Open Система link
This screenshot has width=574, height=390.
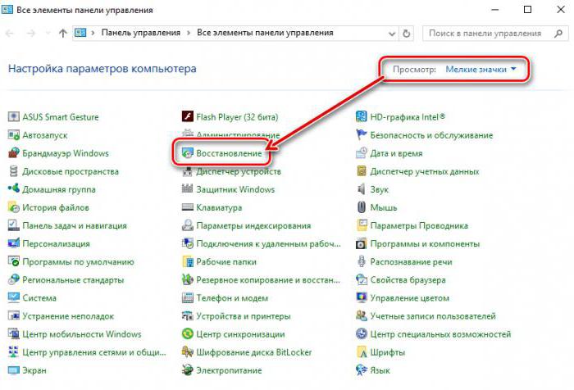pos(39,297)
